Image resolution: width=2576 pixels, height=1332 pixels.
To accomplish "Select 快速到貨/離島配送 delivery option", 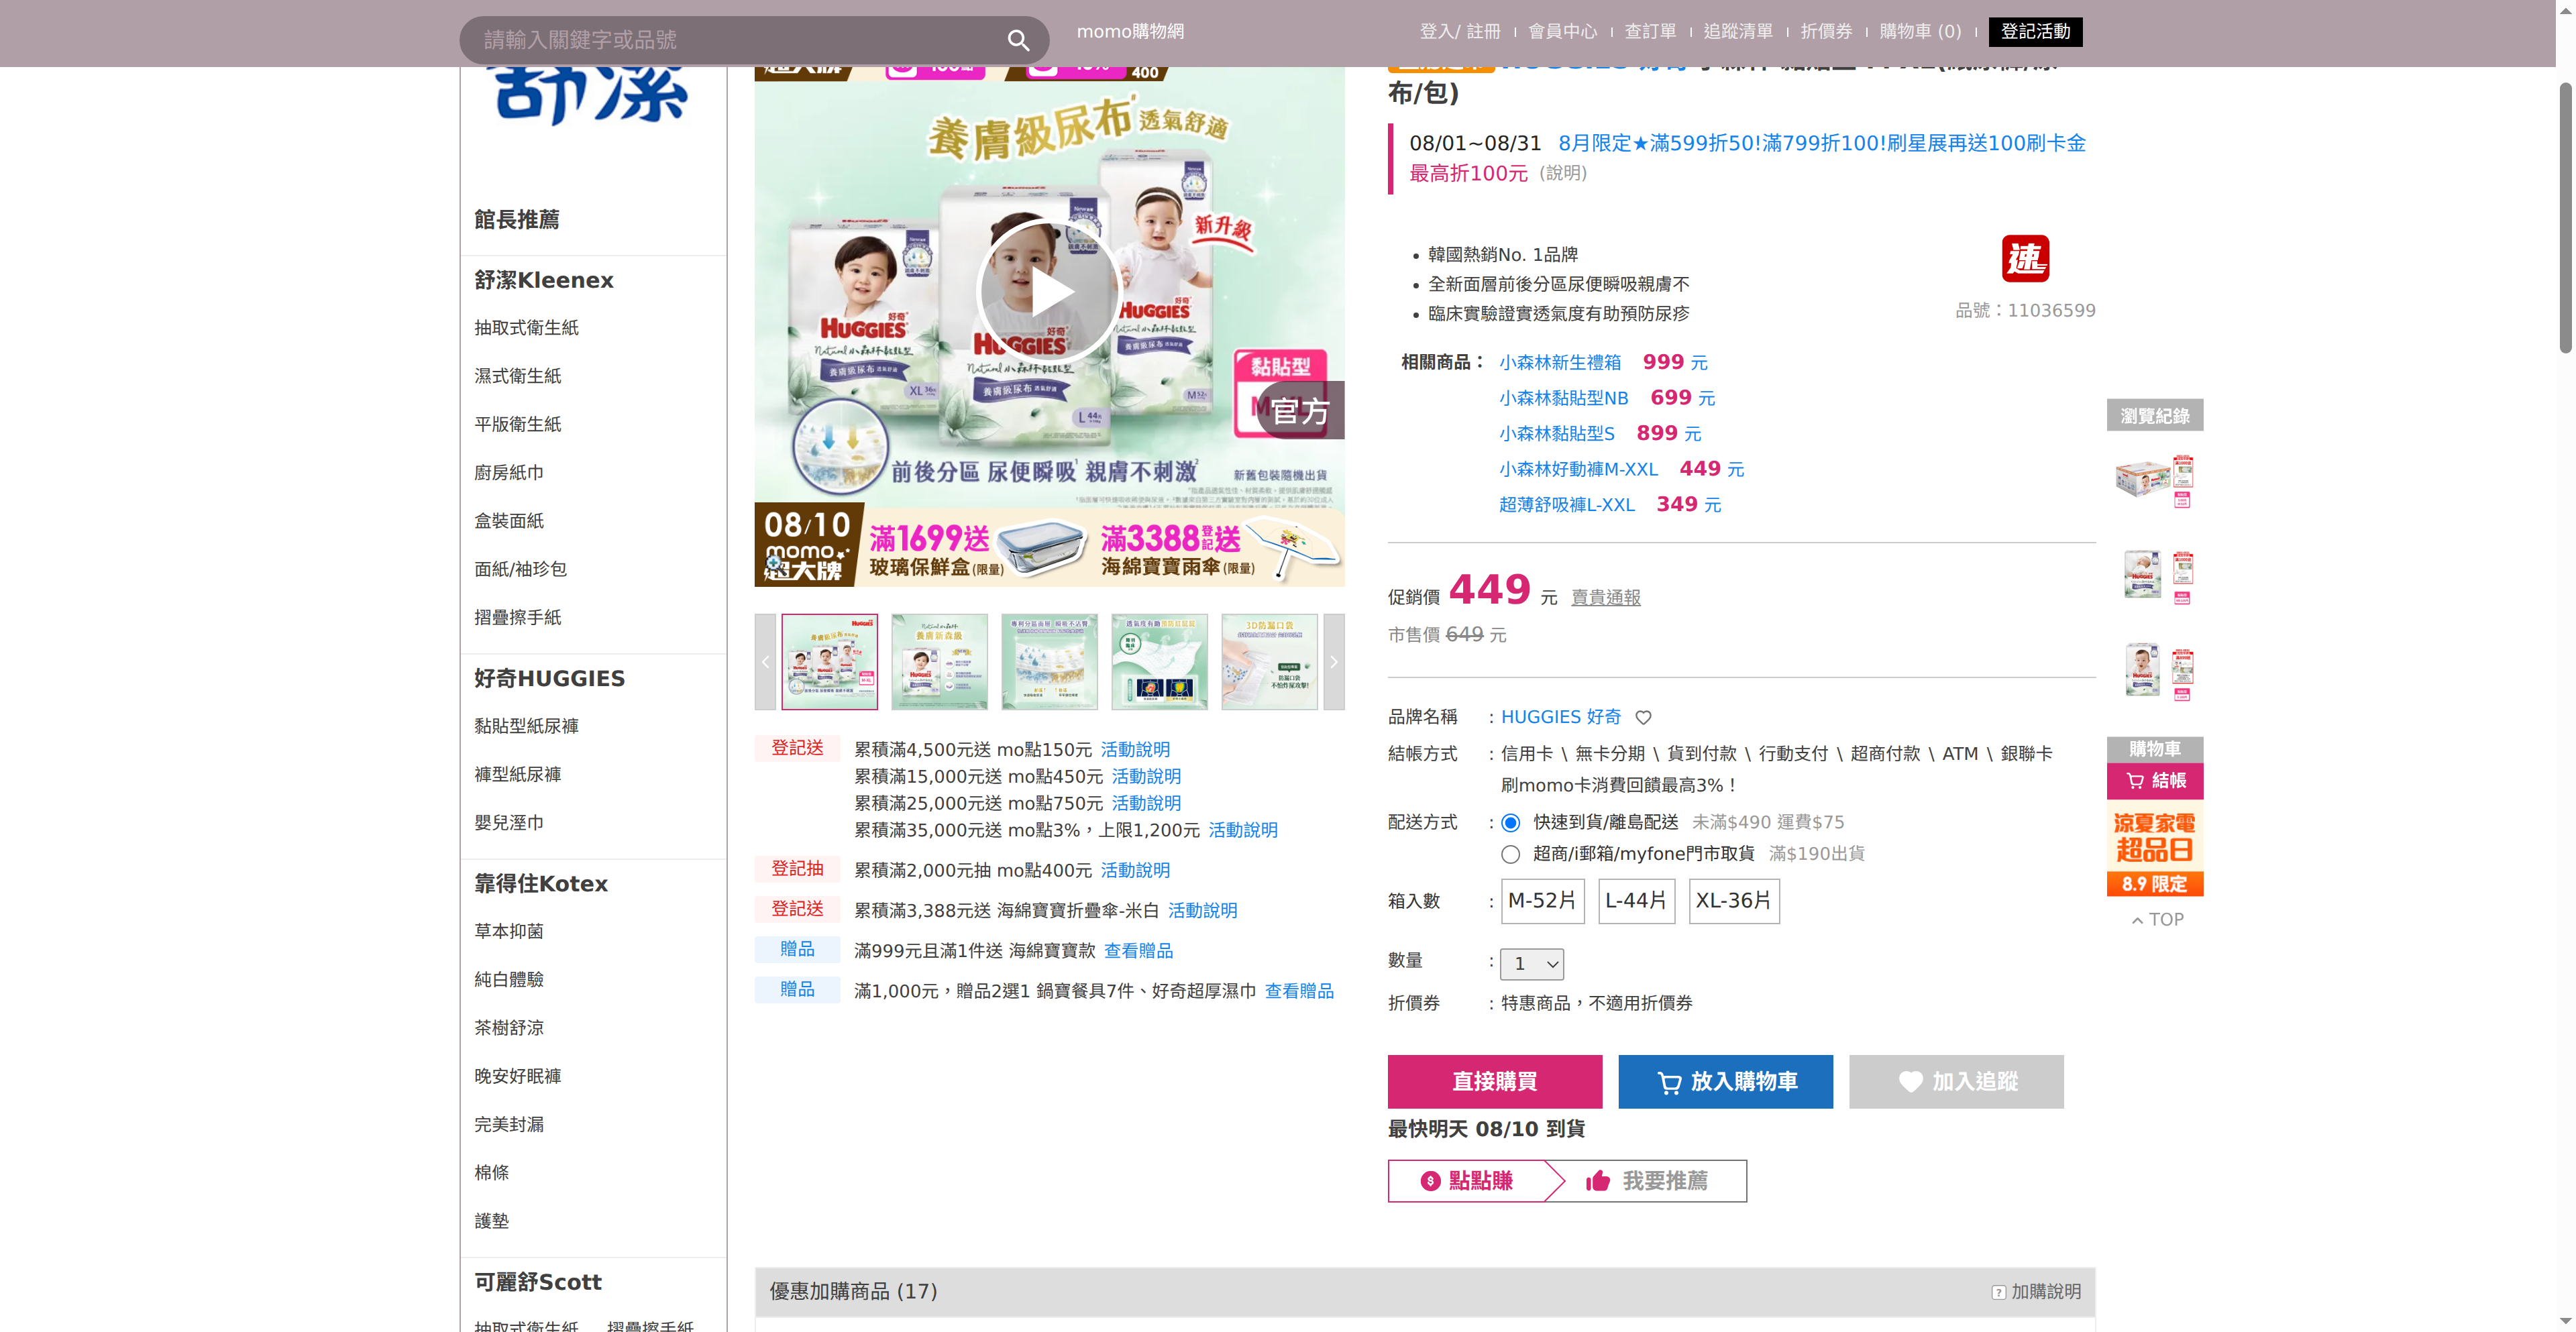I will [x=1510, y=823].
